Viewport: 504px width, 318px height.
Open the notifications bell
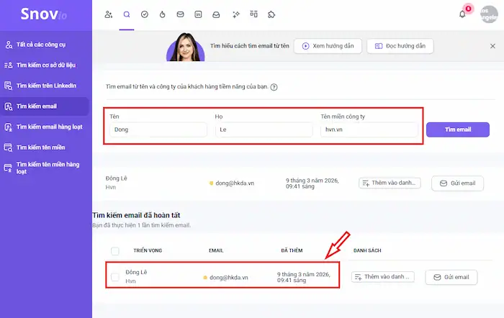coord(462,14)
